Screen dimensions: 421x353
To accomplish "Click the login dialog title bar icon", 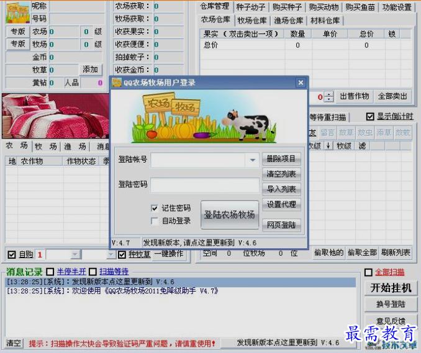I will 117,83.
